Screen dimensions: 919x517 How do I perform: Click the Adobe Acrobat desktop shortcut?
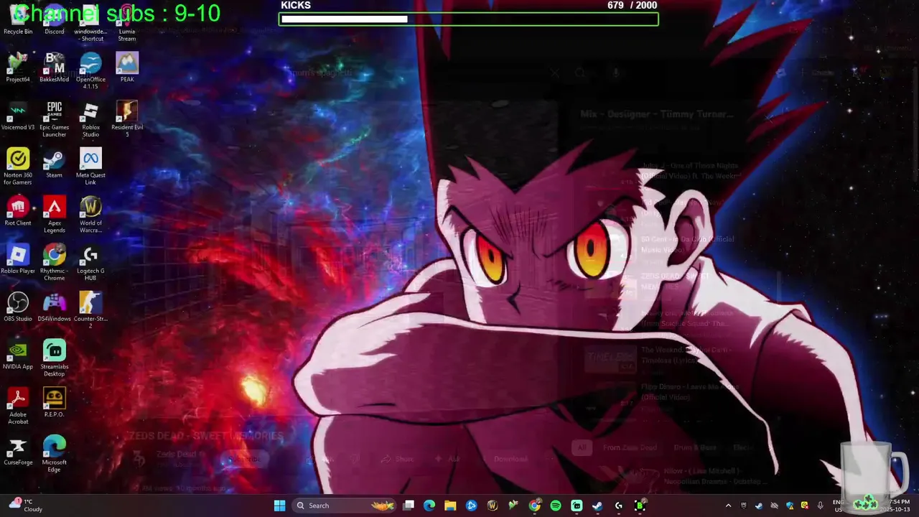click(18, 406)
